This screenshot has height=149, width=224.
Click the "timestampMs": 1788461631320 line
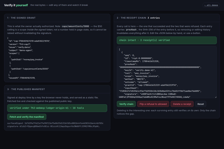click(x=141, y=61)
